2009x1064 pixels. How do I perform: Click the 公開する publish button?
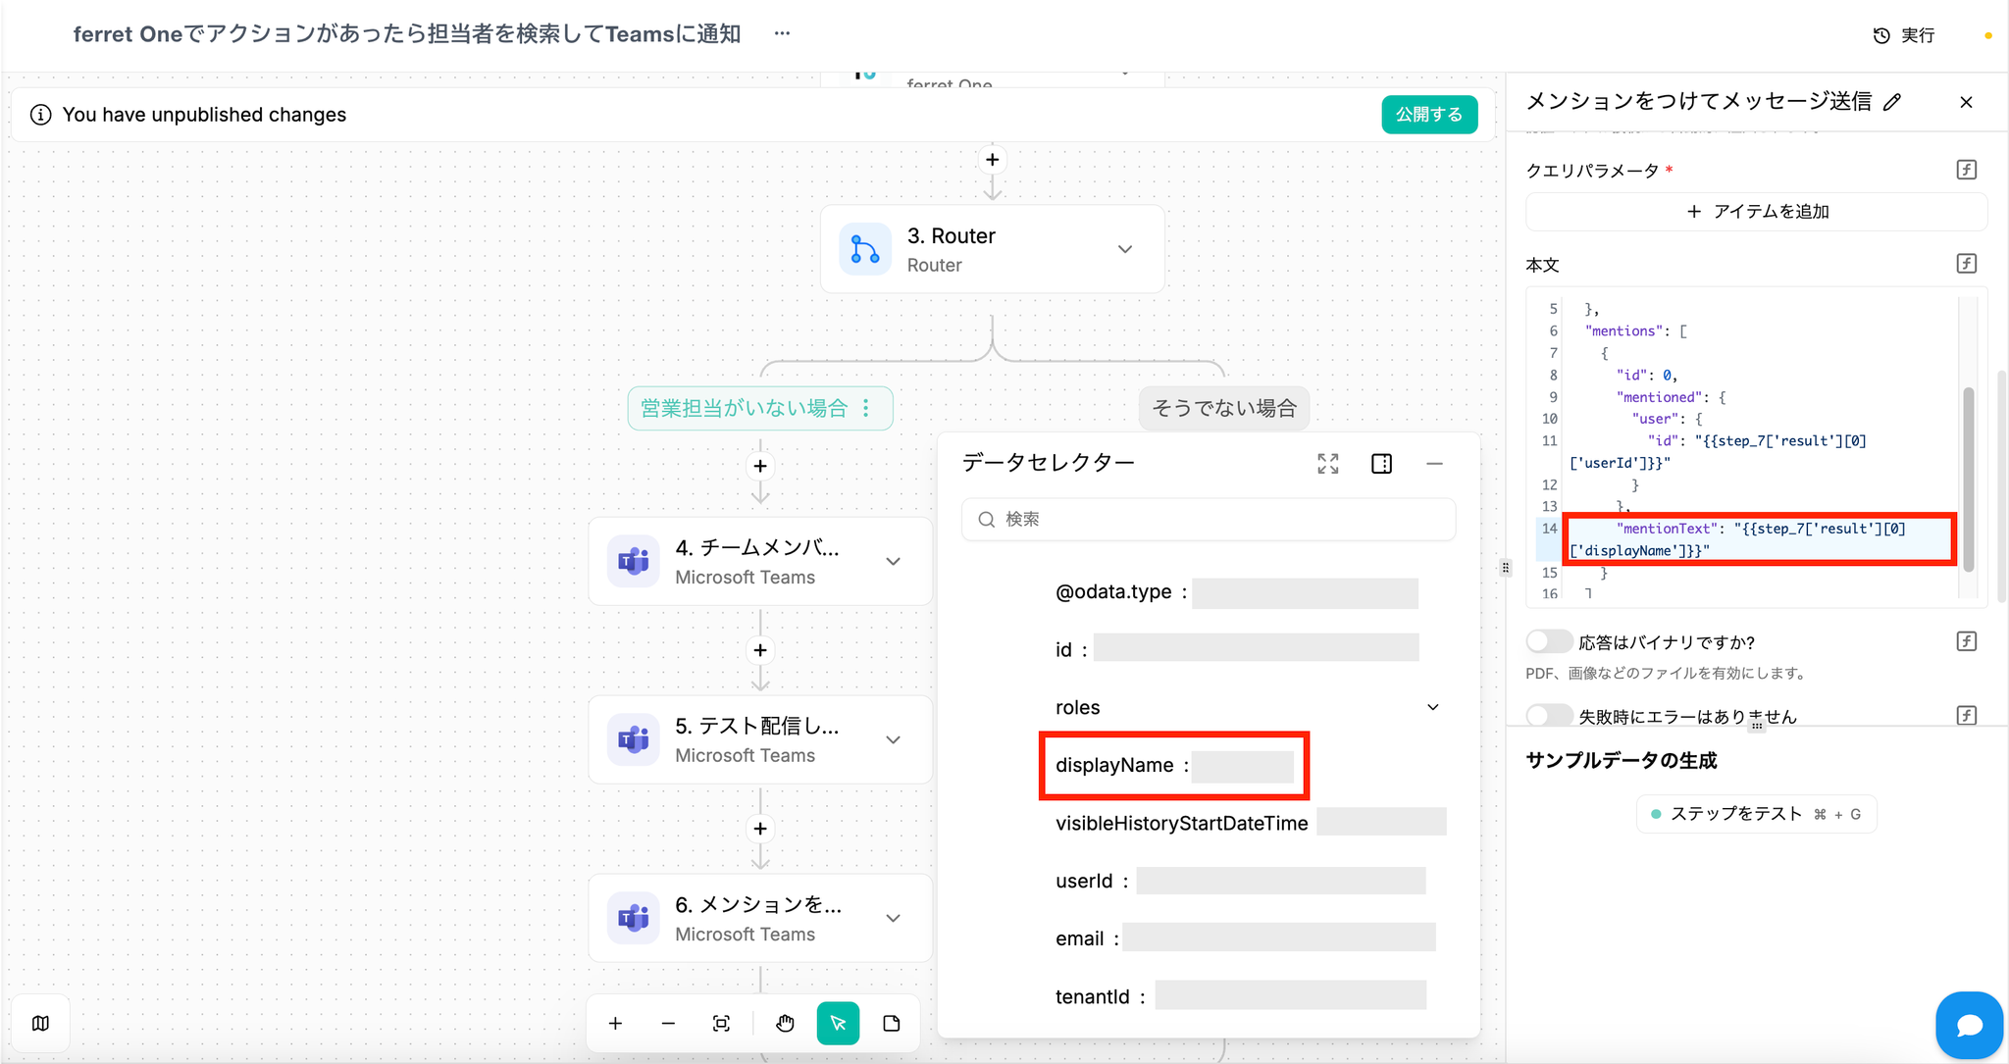click(x=1428, y=115)
